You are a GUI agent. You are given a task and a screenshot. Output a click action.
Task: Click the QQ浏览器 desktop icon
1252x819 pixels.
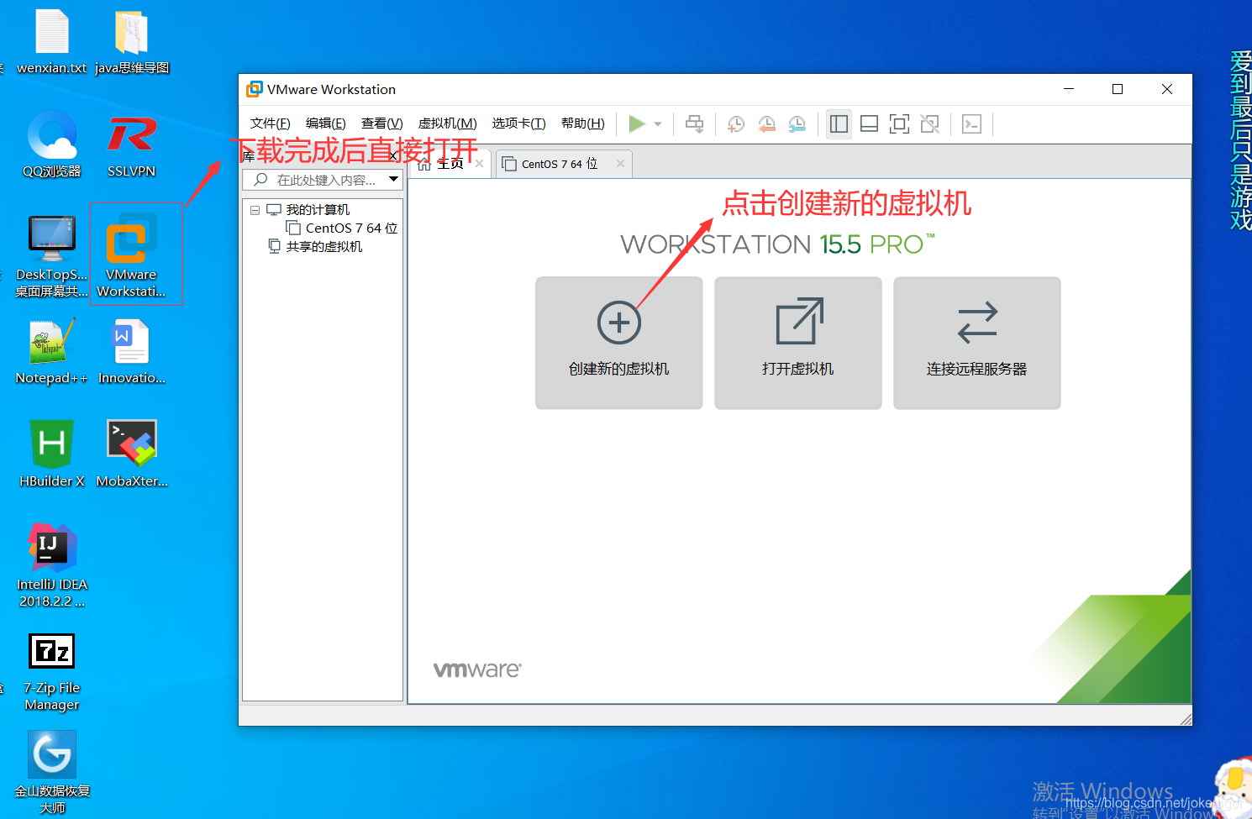click(52, 144)
